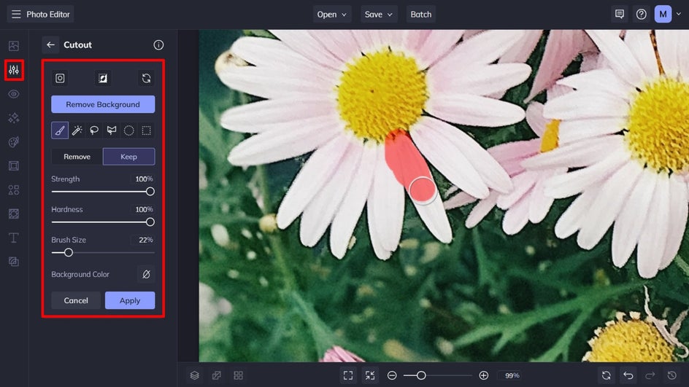
Task: Open the help question mark icon
Action: click(641, 14)
